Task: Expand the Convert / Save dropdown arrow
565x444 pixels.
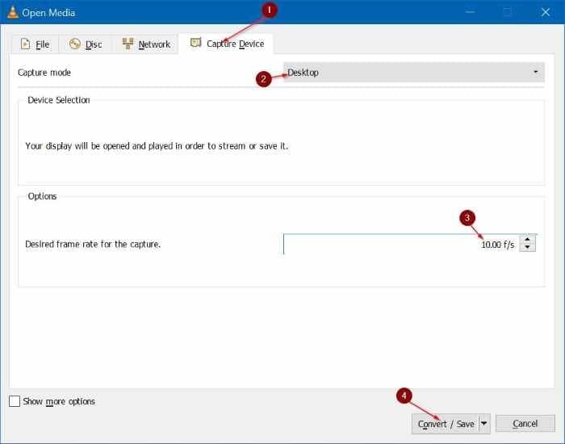Action: pos(484,424)
